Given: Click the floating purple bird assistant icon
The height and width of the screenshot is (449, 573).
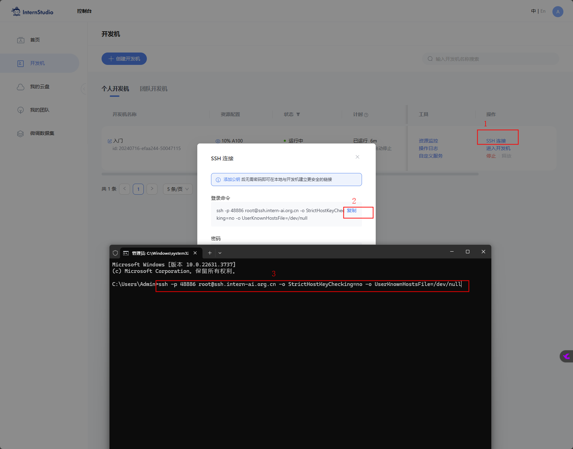Looking at the screenshot, I should point(566,356).
